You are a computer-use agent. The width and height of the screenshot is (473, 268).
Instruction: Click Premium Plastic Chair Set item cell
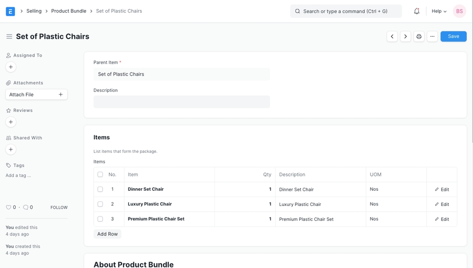point(169,219)
